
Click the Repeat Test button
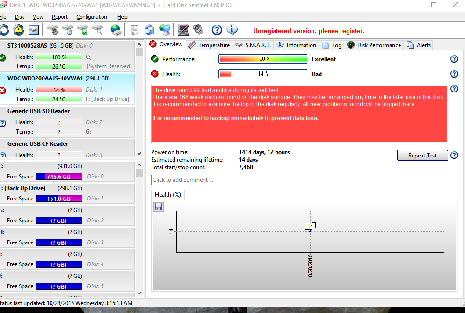coord(422,156)
